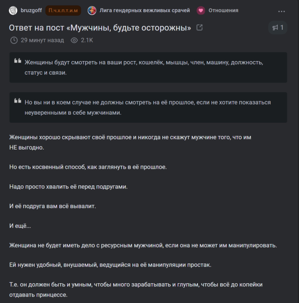Image resolution: width=299 pixels, height=303 pixels.
Task: Click the 2.1K views count
Action: point(87,40)
